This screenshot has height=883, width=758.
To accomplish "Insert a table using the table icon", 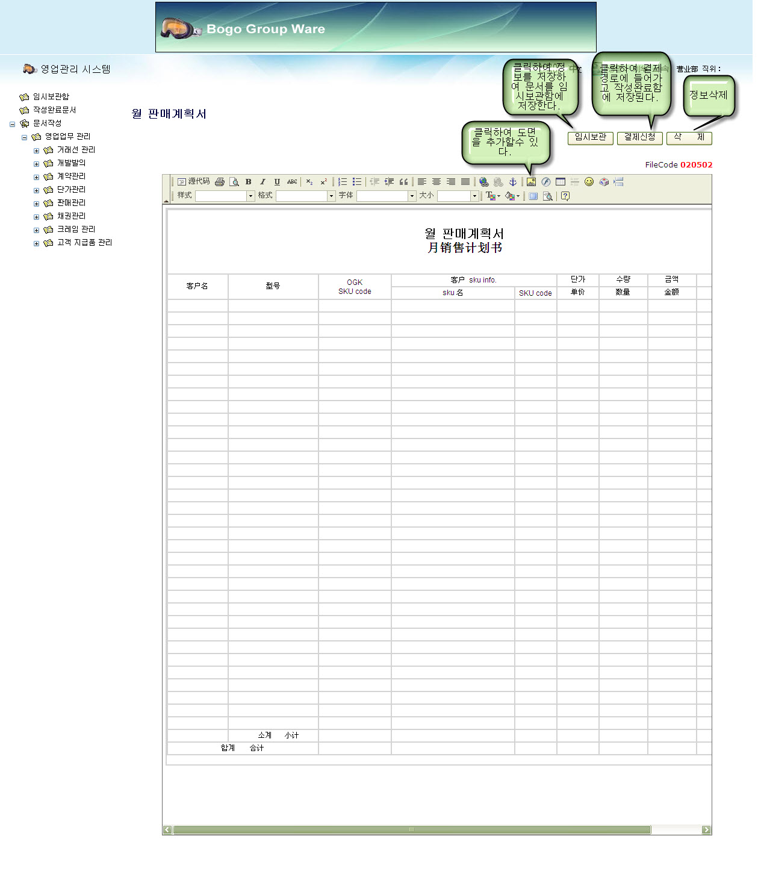I will pyautogui.click(x=561, y=182).
